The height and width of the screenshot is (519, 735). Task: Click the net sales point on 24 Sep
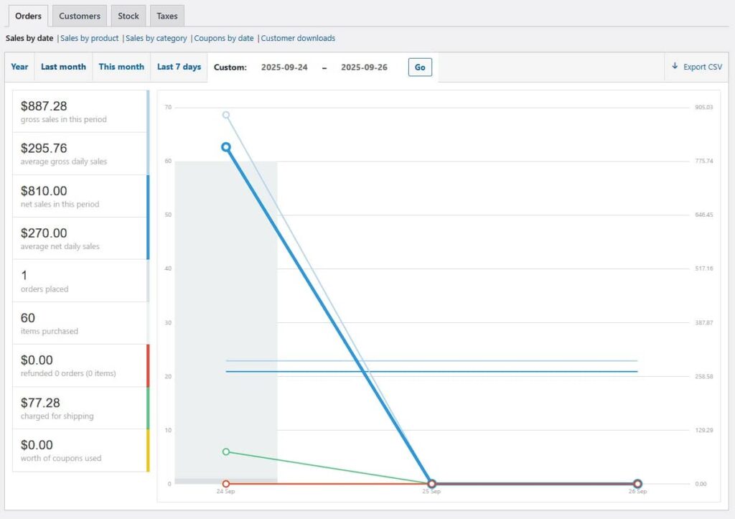(x=226, y=146)
